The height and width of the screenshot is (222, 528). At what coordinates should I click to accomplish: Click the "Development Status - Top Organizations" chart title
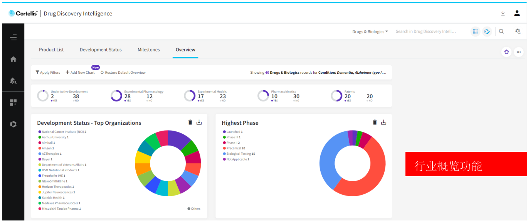89,123
